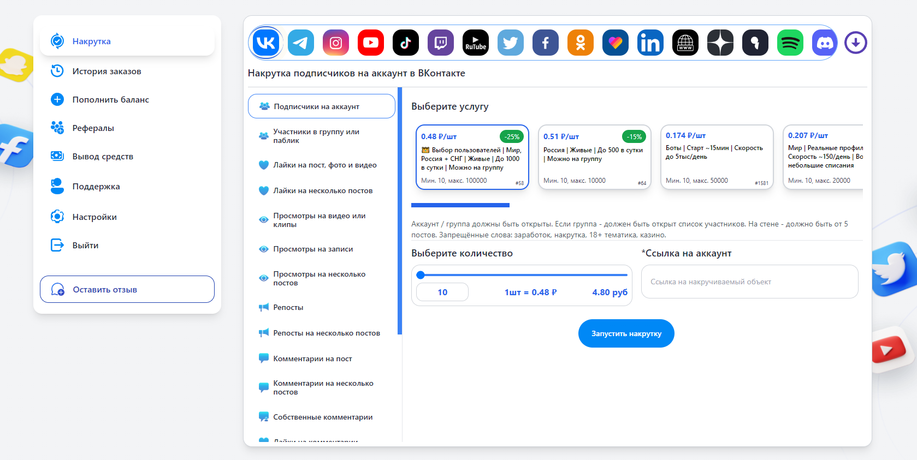Select Просмотры на видео или клипы
This screenshot has width=917, height=460.
click(322, 220)
